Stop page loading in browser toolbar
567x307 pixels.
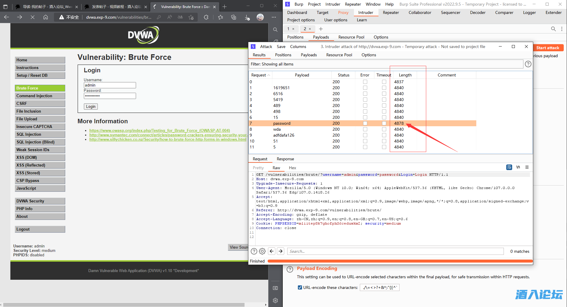click(33, 17)
